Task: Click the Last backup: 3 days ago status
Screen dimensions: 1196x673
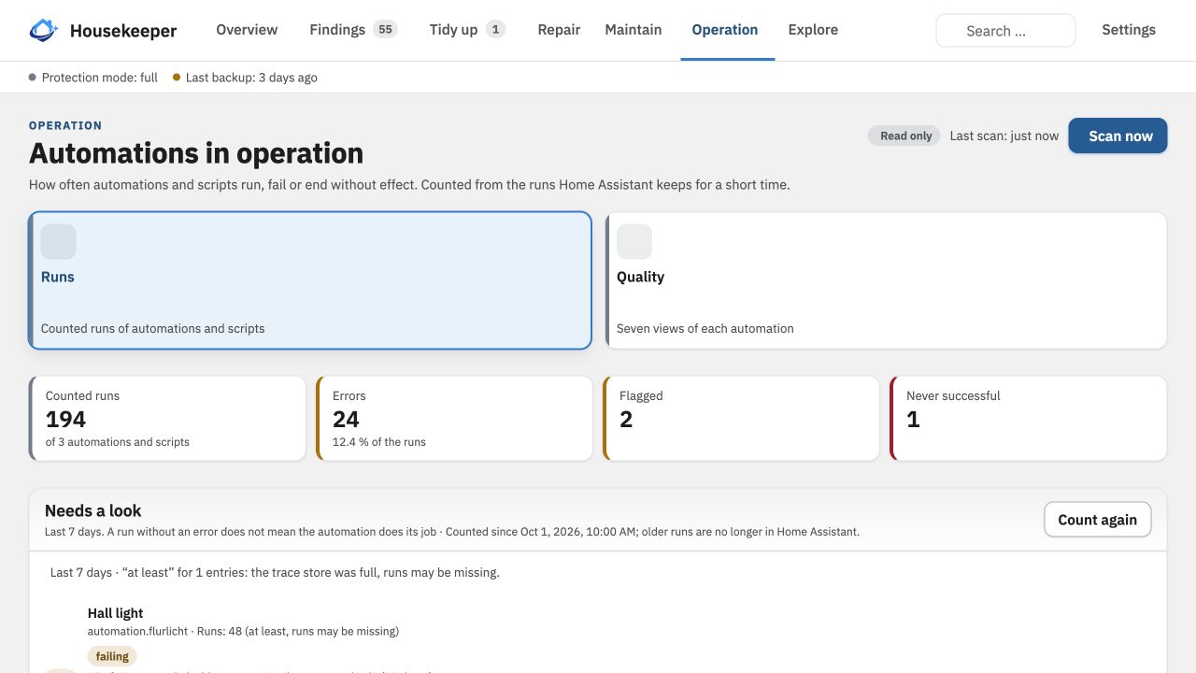Action: 245,78
